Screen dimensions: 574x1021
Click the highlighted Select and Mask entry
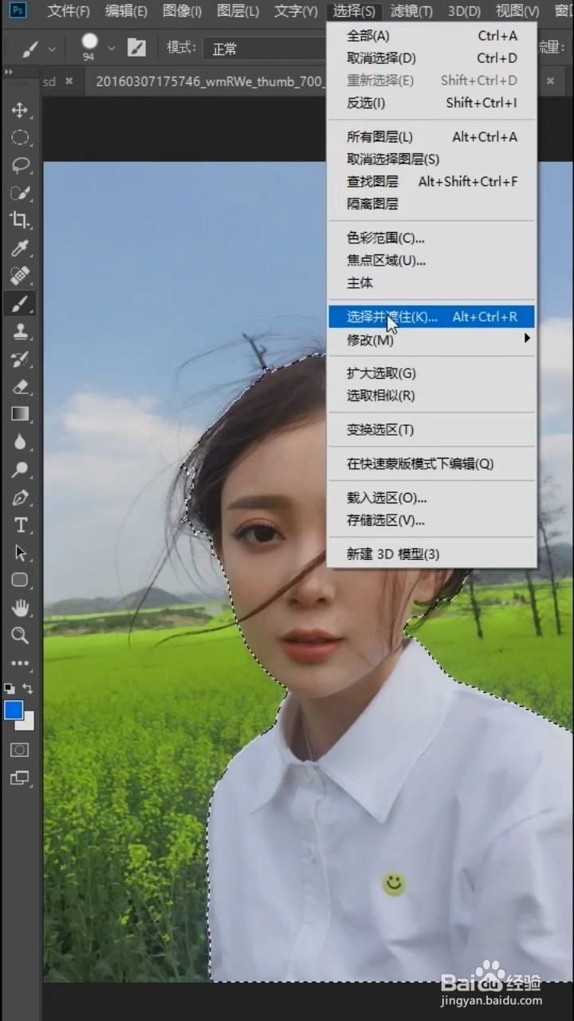point(431,317)
